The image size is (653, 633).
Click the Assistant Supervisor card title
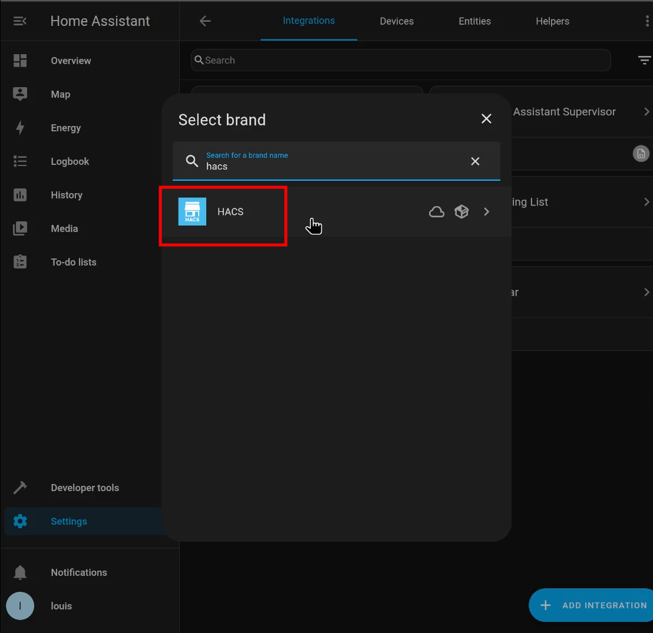pos(564,111)
